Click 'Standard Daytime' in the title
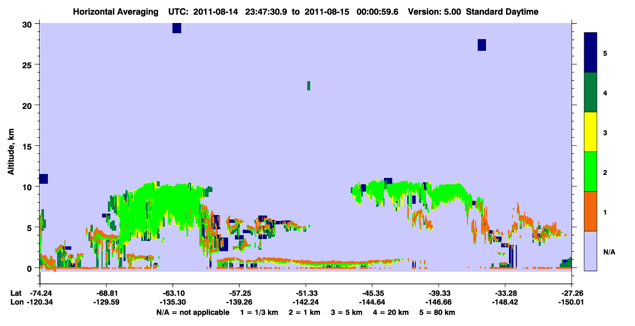The image size is (635, 326). 502,12
